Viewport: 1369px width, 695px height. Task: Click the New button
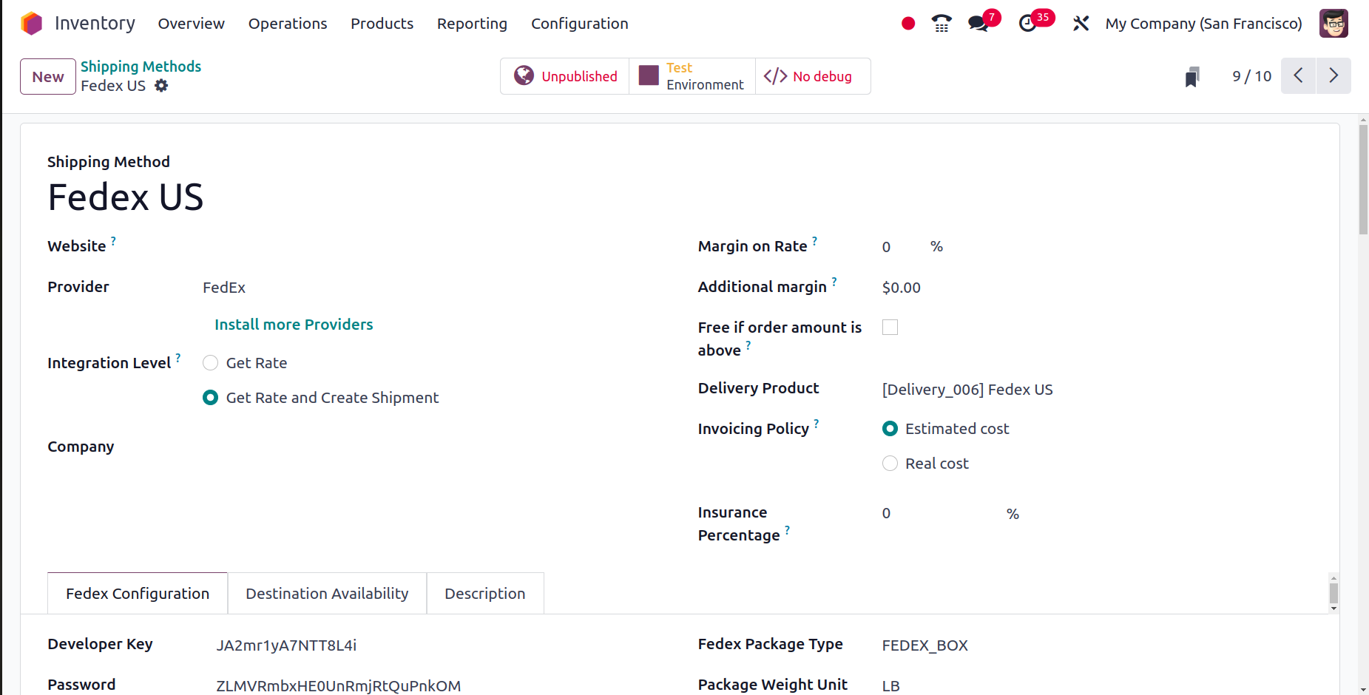coord(48,76)
